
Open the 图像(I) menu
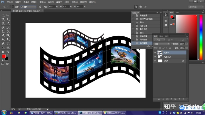[26, 2]
